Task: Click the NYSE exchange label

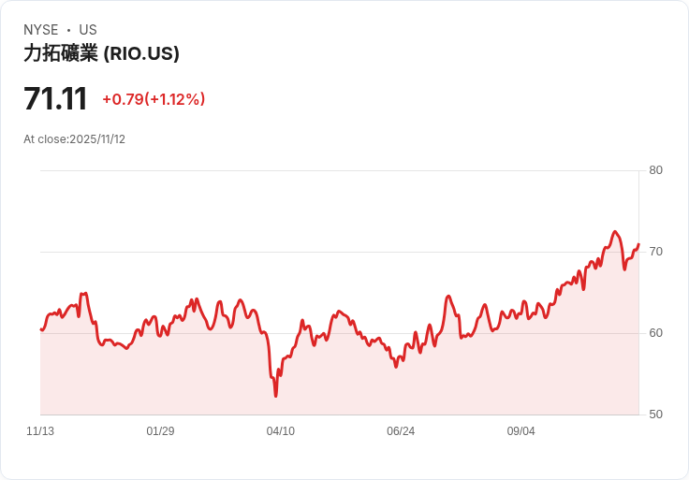Action: (41, 30)
